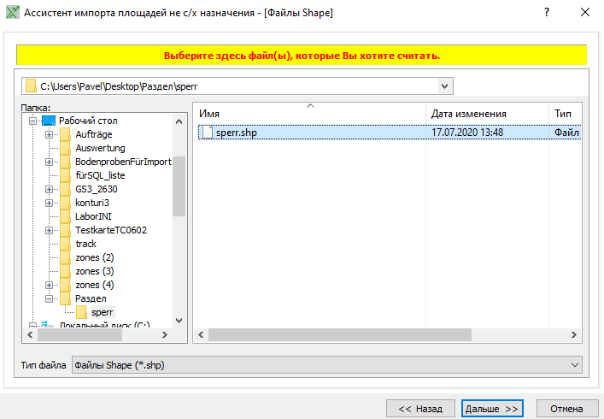
Task: Click the folder tree scroll left arrow
Action: point(30,334)
